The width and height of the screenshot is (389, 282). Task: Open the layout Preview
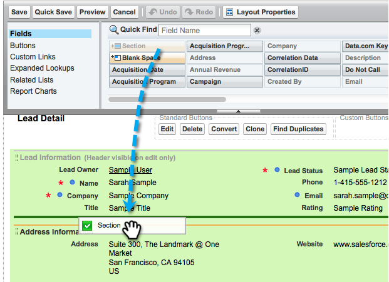click(x=93, y=12)
